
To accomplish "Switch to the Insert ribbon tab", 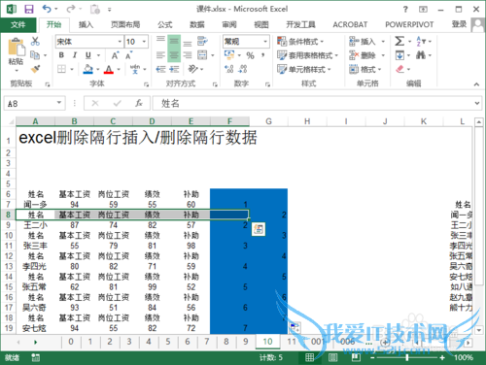I will [x=86, y=24].
